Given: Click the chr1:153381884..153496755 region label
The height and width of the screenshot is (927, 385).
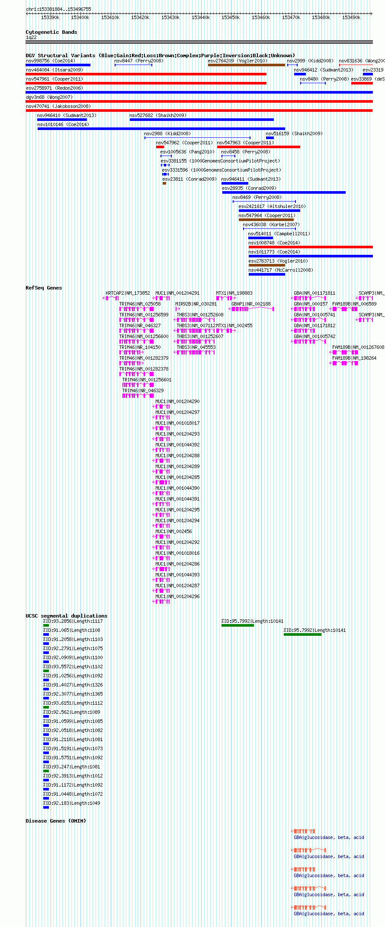Looking at the screenshot, I should click(58, 9).
